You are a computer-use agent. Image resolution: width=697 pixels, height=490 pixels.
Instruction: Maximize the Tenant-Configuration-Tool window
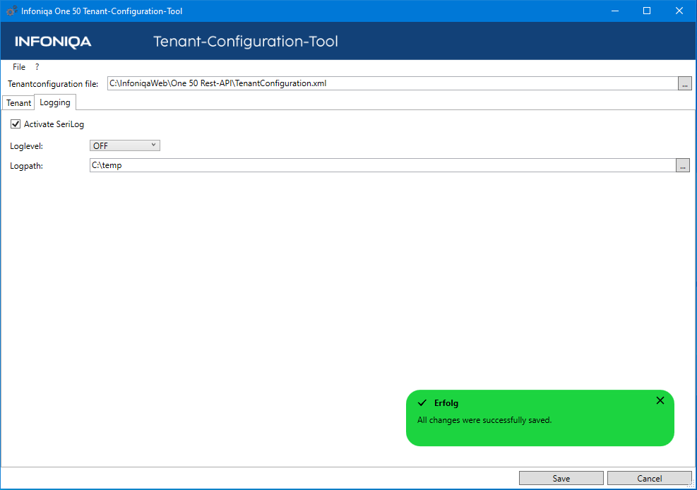coord(647,11)
